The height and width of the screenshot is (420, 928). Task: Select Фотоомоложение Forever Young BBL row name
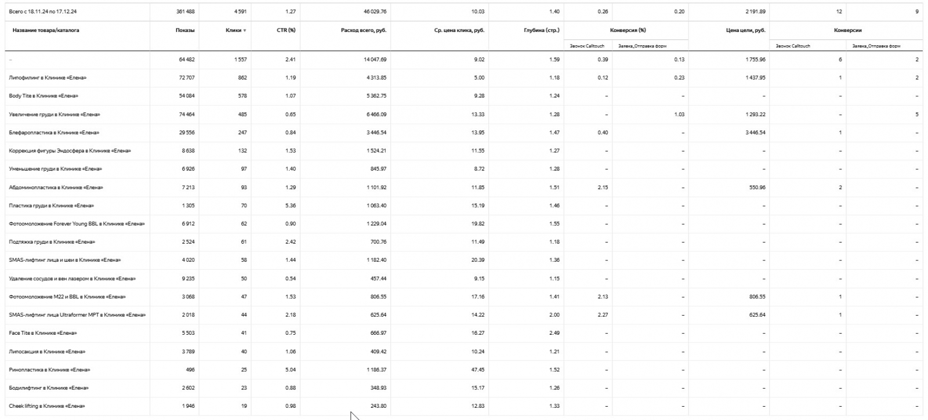click(77, 224)
